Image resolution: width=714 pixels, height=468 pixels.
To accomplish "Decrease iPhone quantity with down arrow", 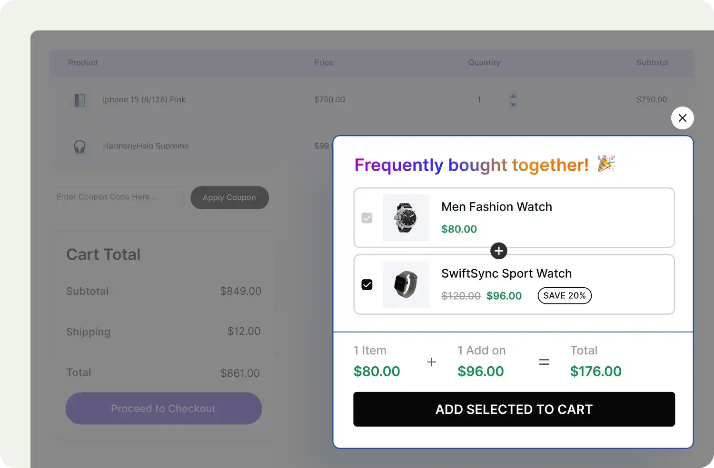I will pos(513,104).
